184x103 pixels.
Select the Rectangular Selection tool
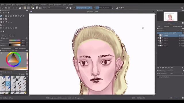point(1,28)
